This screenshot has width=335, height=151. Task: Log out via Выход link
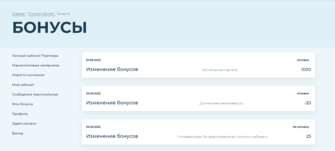pyautogui.click(x=17, y=133)
